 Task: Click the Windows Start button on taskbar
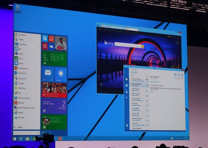click(x=15, y=138)
